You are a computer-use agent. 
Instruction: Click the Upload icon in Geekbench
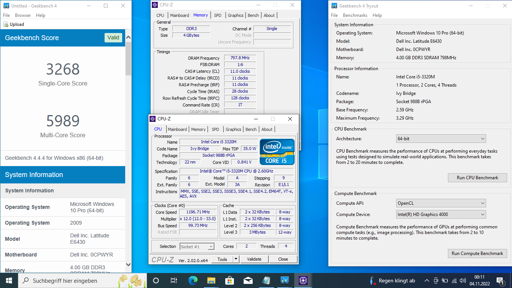tap(6, 24)
